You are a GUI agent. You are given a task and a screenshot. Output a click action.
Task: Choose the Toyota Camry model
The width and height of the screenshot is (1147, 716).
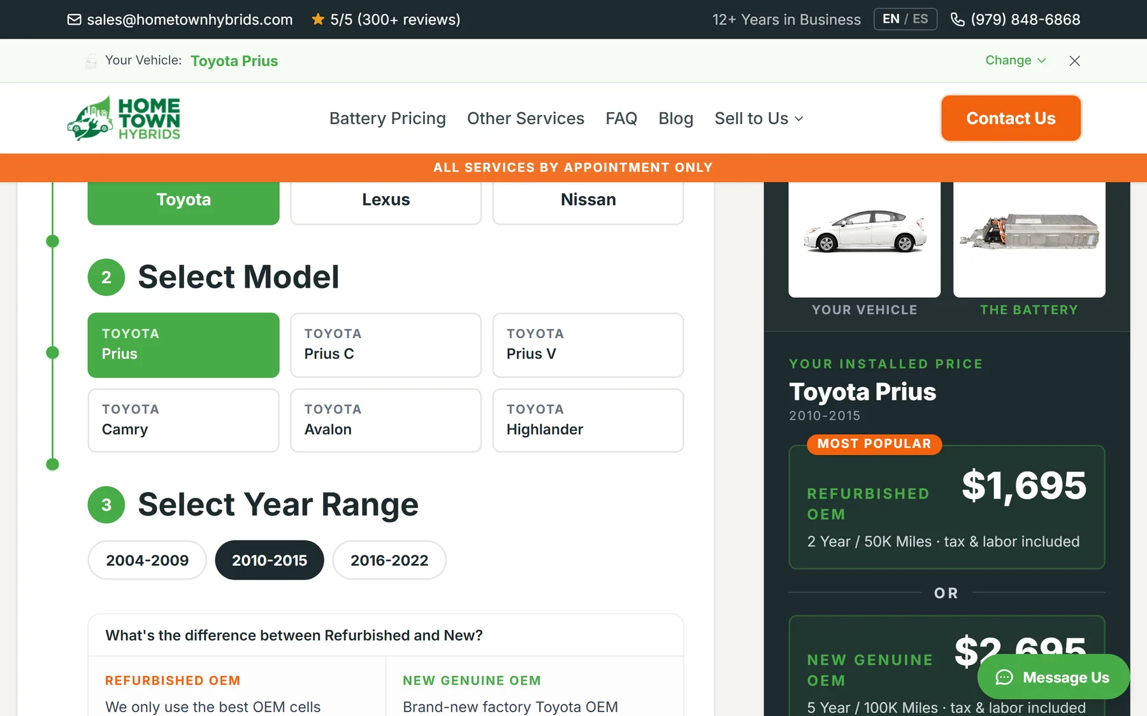(184, 421)
